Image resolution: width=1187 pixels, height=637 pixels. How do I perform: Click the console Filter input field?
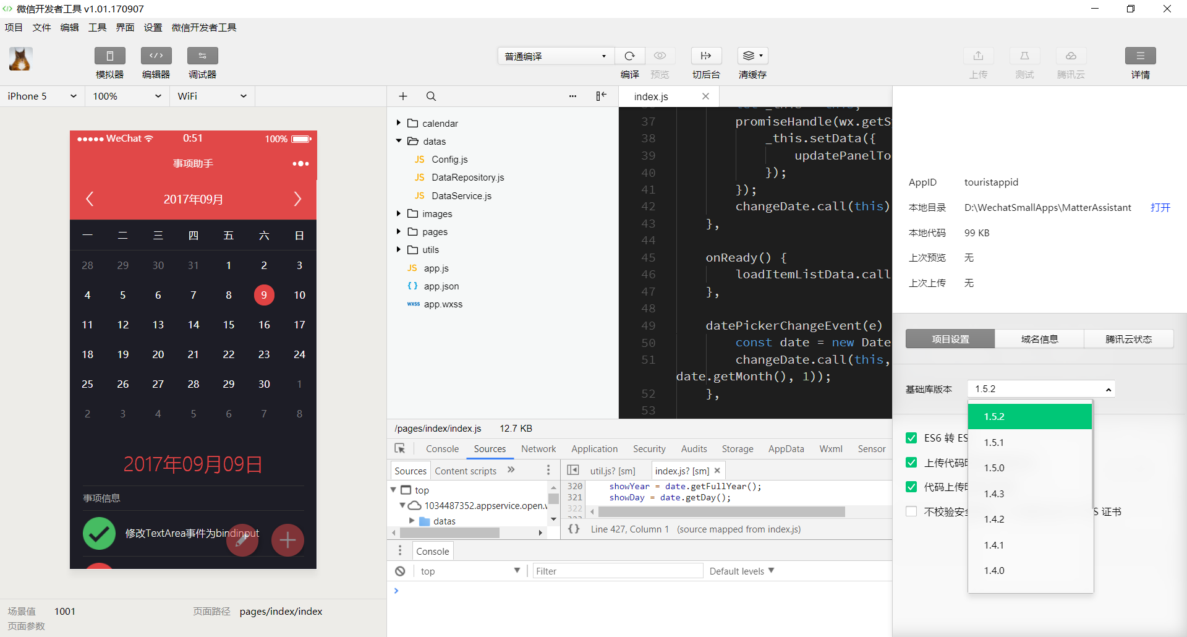[618, 571]
